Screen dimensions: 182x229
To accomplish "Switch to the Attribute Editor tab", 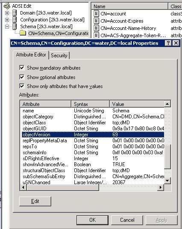I will coord(31,55).
